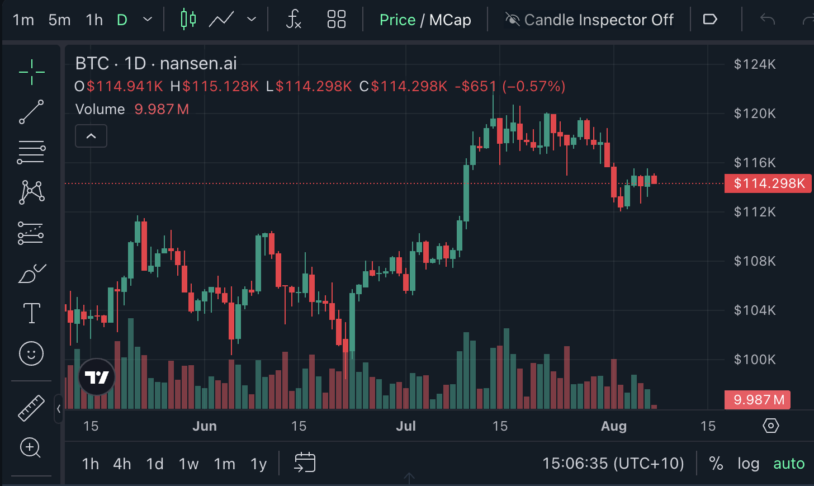Open the chart type dropdown
The image size is (814, 486).
(x=251, y=19)
